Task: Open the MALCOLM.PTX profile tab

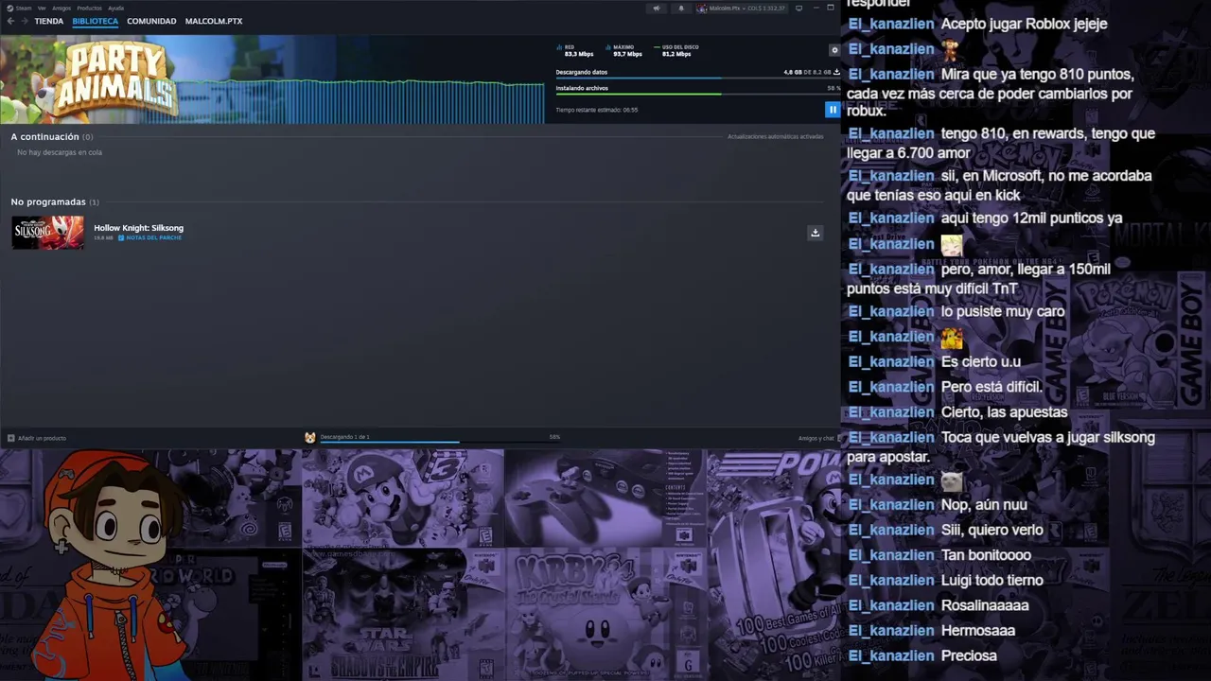Action: pyautogui.click(x=214, y=21)
